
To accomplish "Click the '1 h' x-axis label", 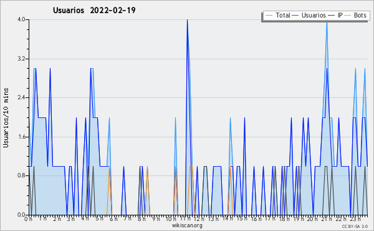I will point(42,219).
